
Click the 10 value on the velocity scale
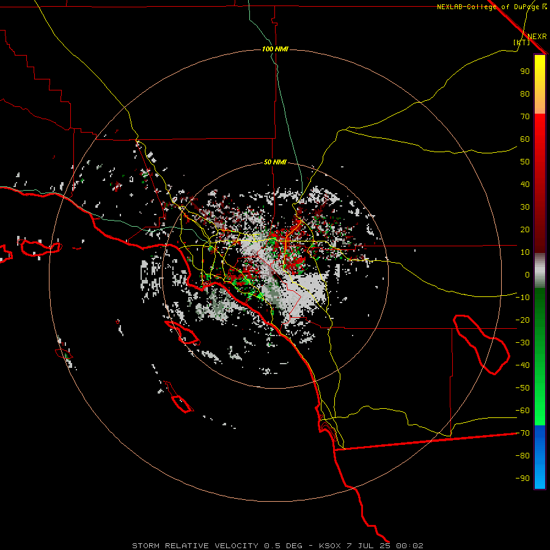point(525,252)
